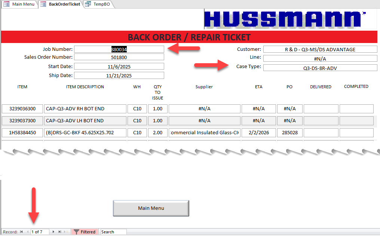Click the current record number box '1 of 7'
The height and width of the screenshot is (236, 380).
[40, 232]
